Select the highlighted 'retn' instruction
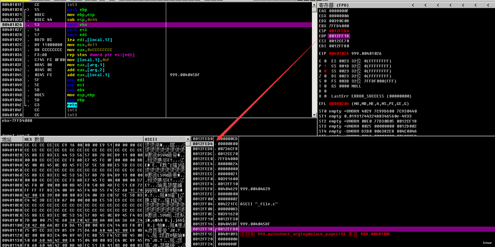Image resolution: width=495 pixels, height=247 pixels. (72, 105)
